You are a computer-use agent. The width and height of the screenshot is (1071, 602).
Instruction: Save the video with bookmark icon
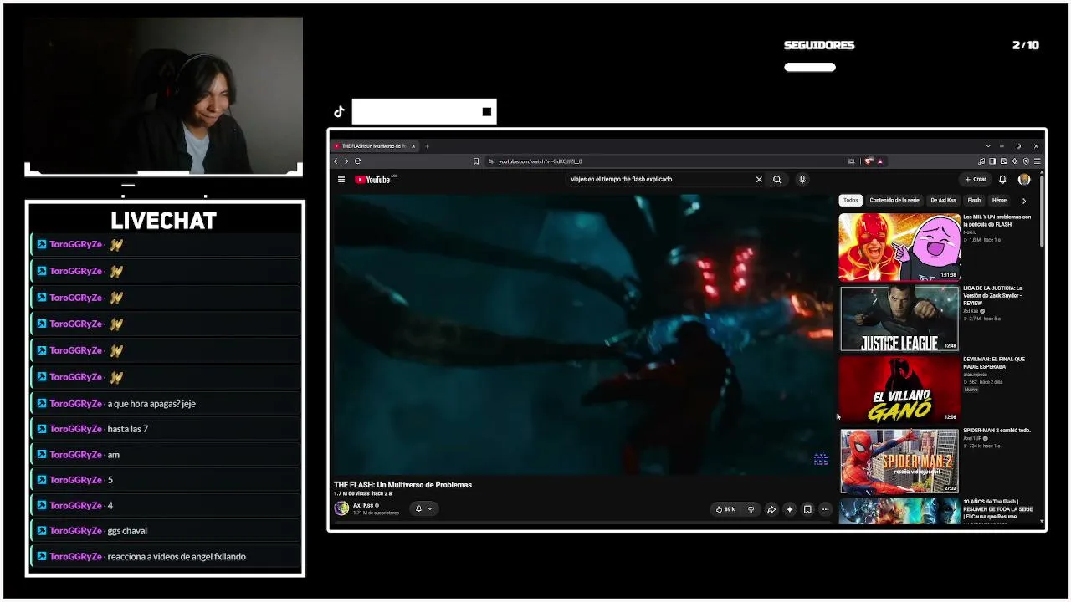coord(807,509)
